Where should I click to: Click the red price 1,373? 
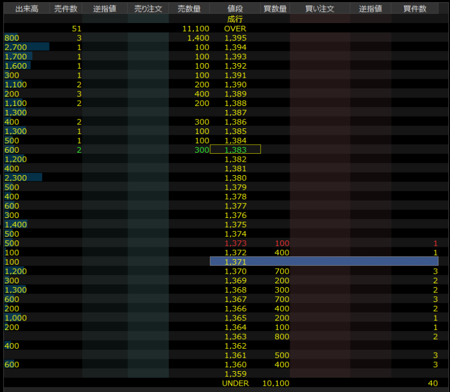click(x=235, y=243)
